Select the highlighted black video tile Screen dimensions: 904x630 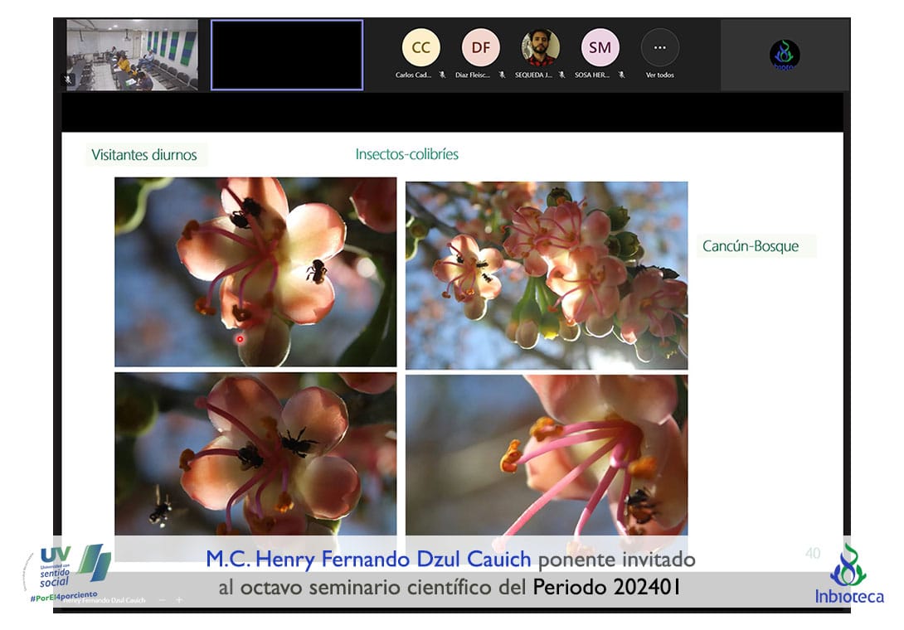click(x=287, y=55)
